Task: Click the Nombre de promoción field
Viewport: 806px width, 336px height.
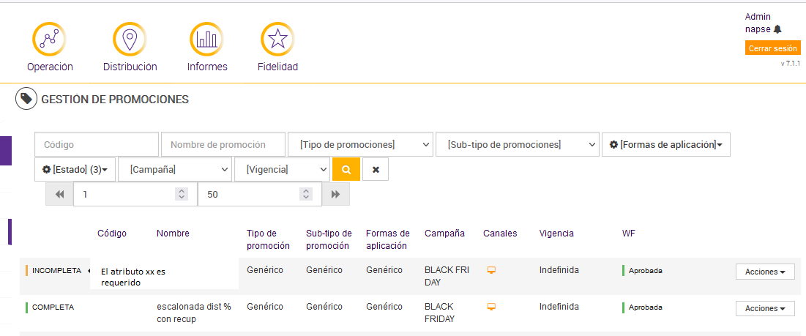Action: pyautogui.click(x=223, y=144)
